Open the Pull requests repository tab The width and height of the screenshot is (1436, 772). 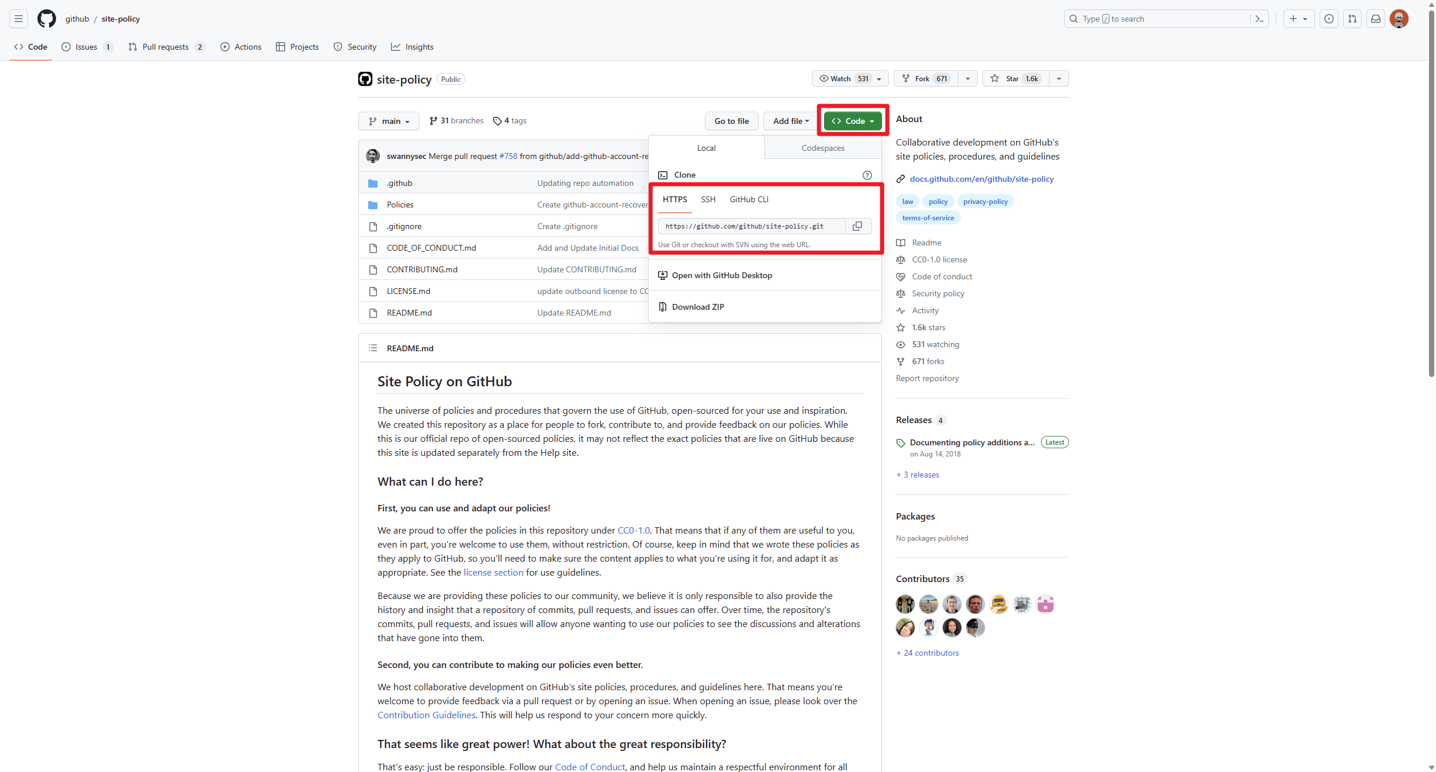point(167,47)
